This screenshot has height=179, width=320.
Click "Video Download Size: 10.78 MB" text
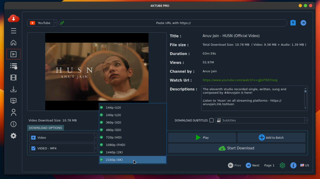52,120
